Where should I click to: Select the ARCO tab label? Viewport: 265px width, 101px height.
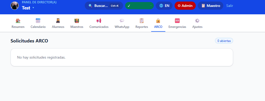(x=158, y=27)
